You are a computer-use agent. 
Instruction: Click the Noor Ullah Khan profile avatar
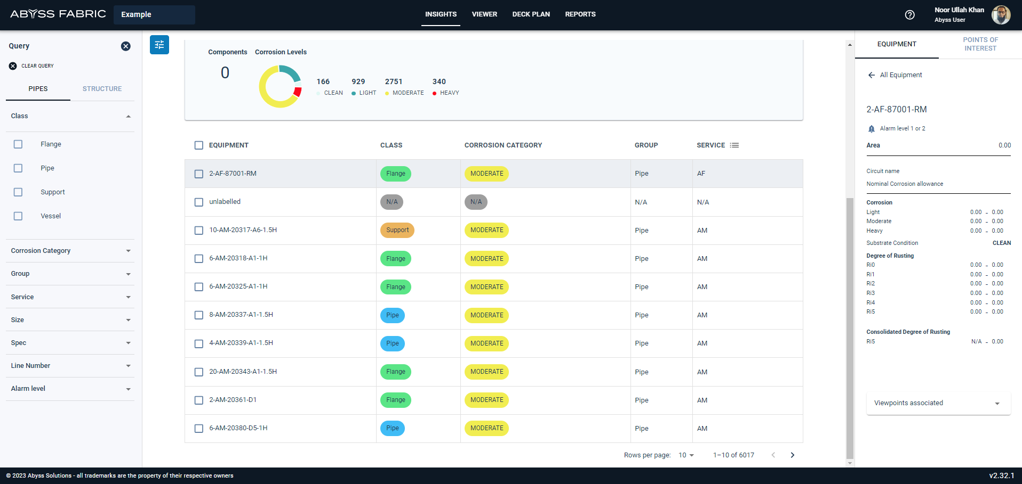pyautogui.click(x=1001, y=15)
